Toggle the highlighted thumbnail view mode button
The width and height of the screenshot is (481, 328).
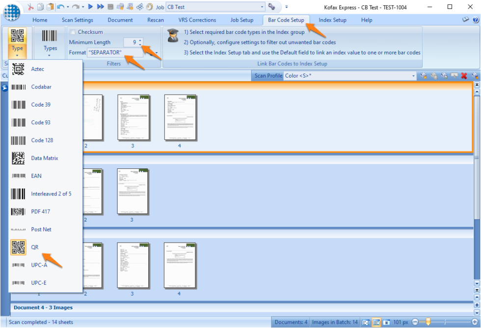coord(376,322)
